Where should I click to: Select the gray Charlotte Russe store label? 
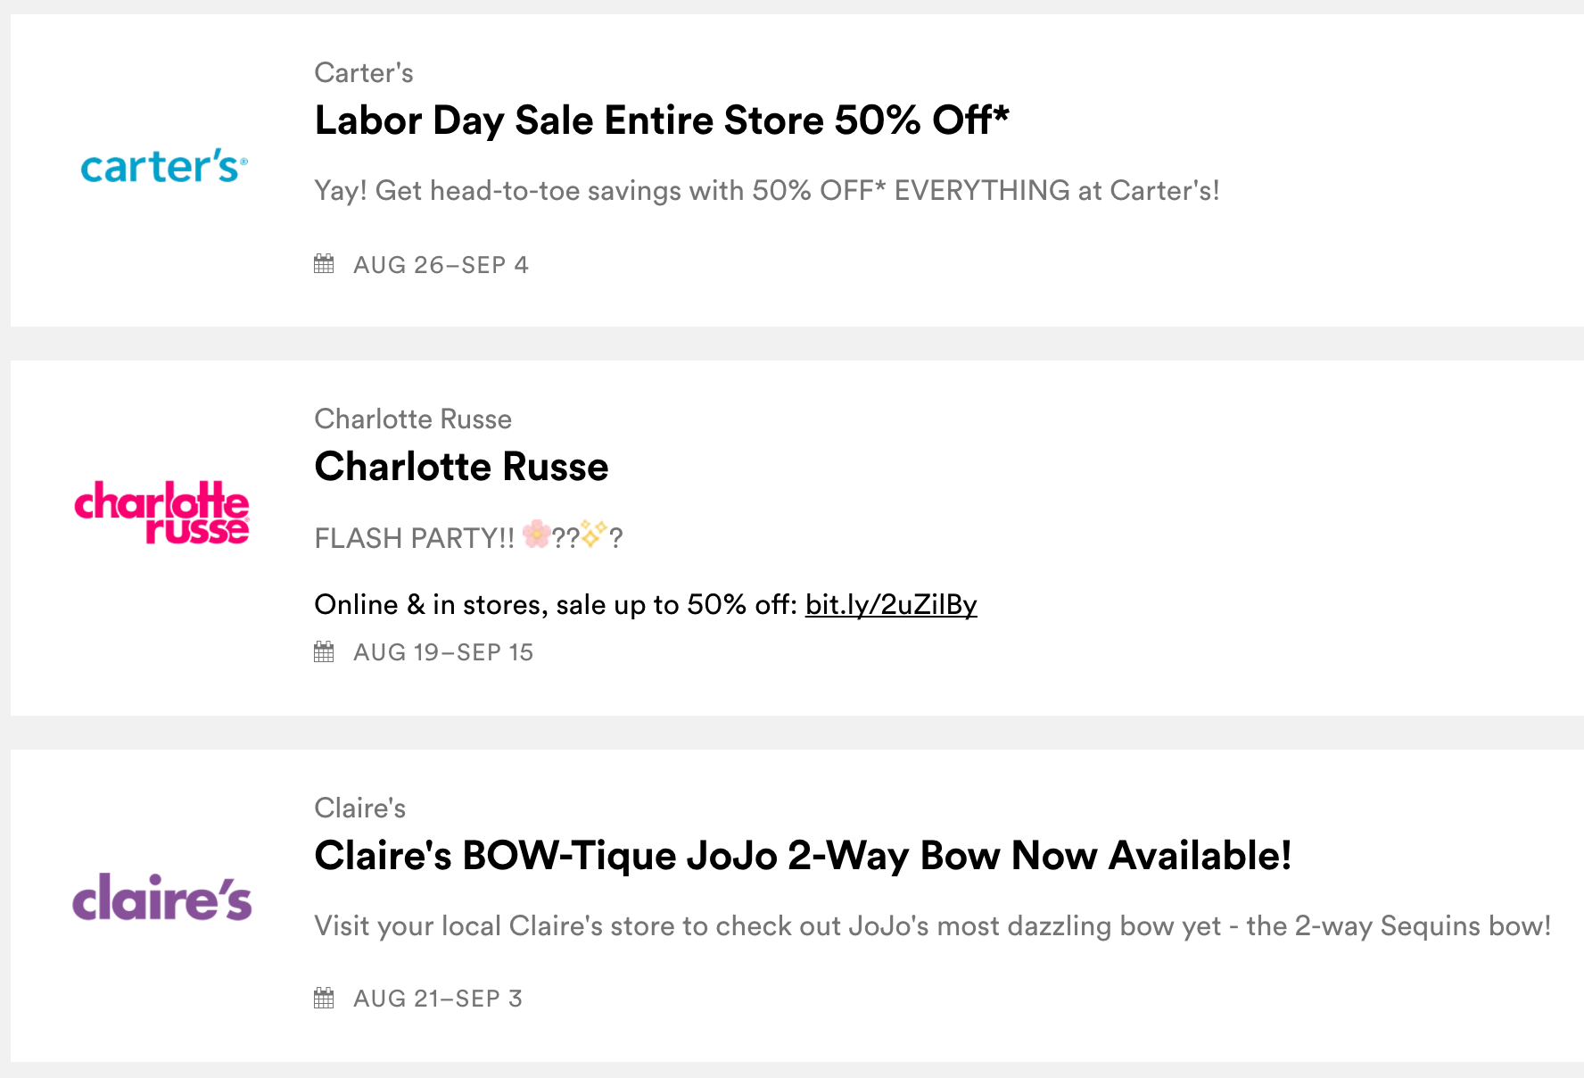click(413, 419)
